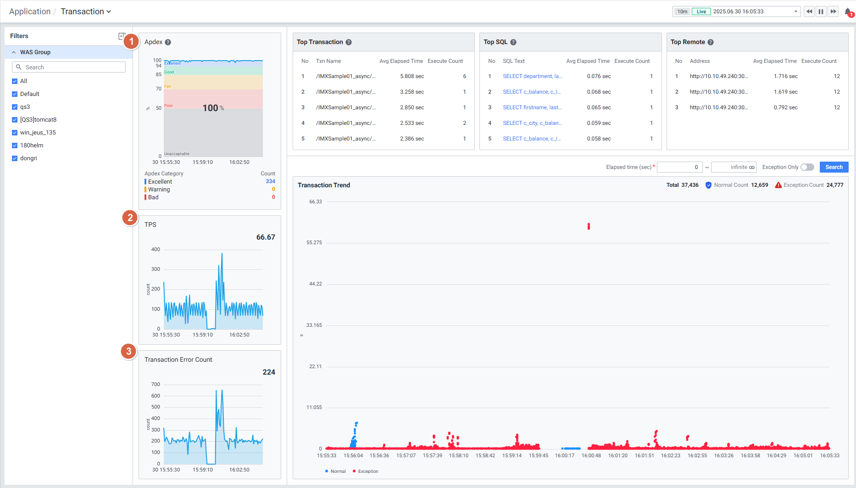Click the WAS Group search field

point(69,67)
